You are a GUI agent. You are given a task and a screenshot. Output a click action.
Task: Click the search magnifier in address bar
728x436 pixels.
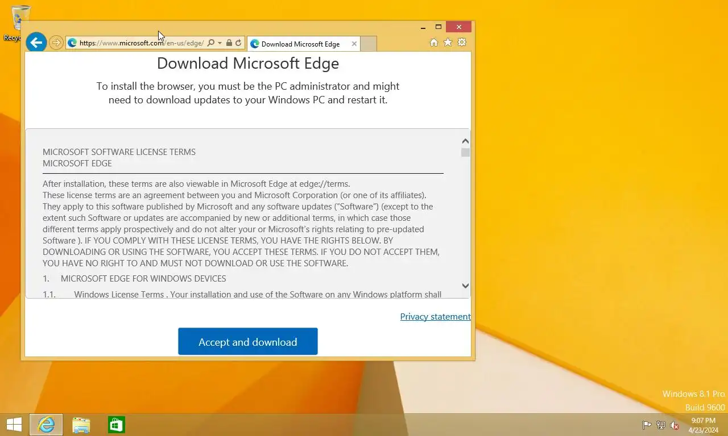pyautogui.click(x=211, y=43)
